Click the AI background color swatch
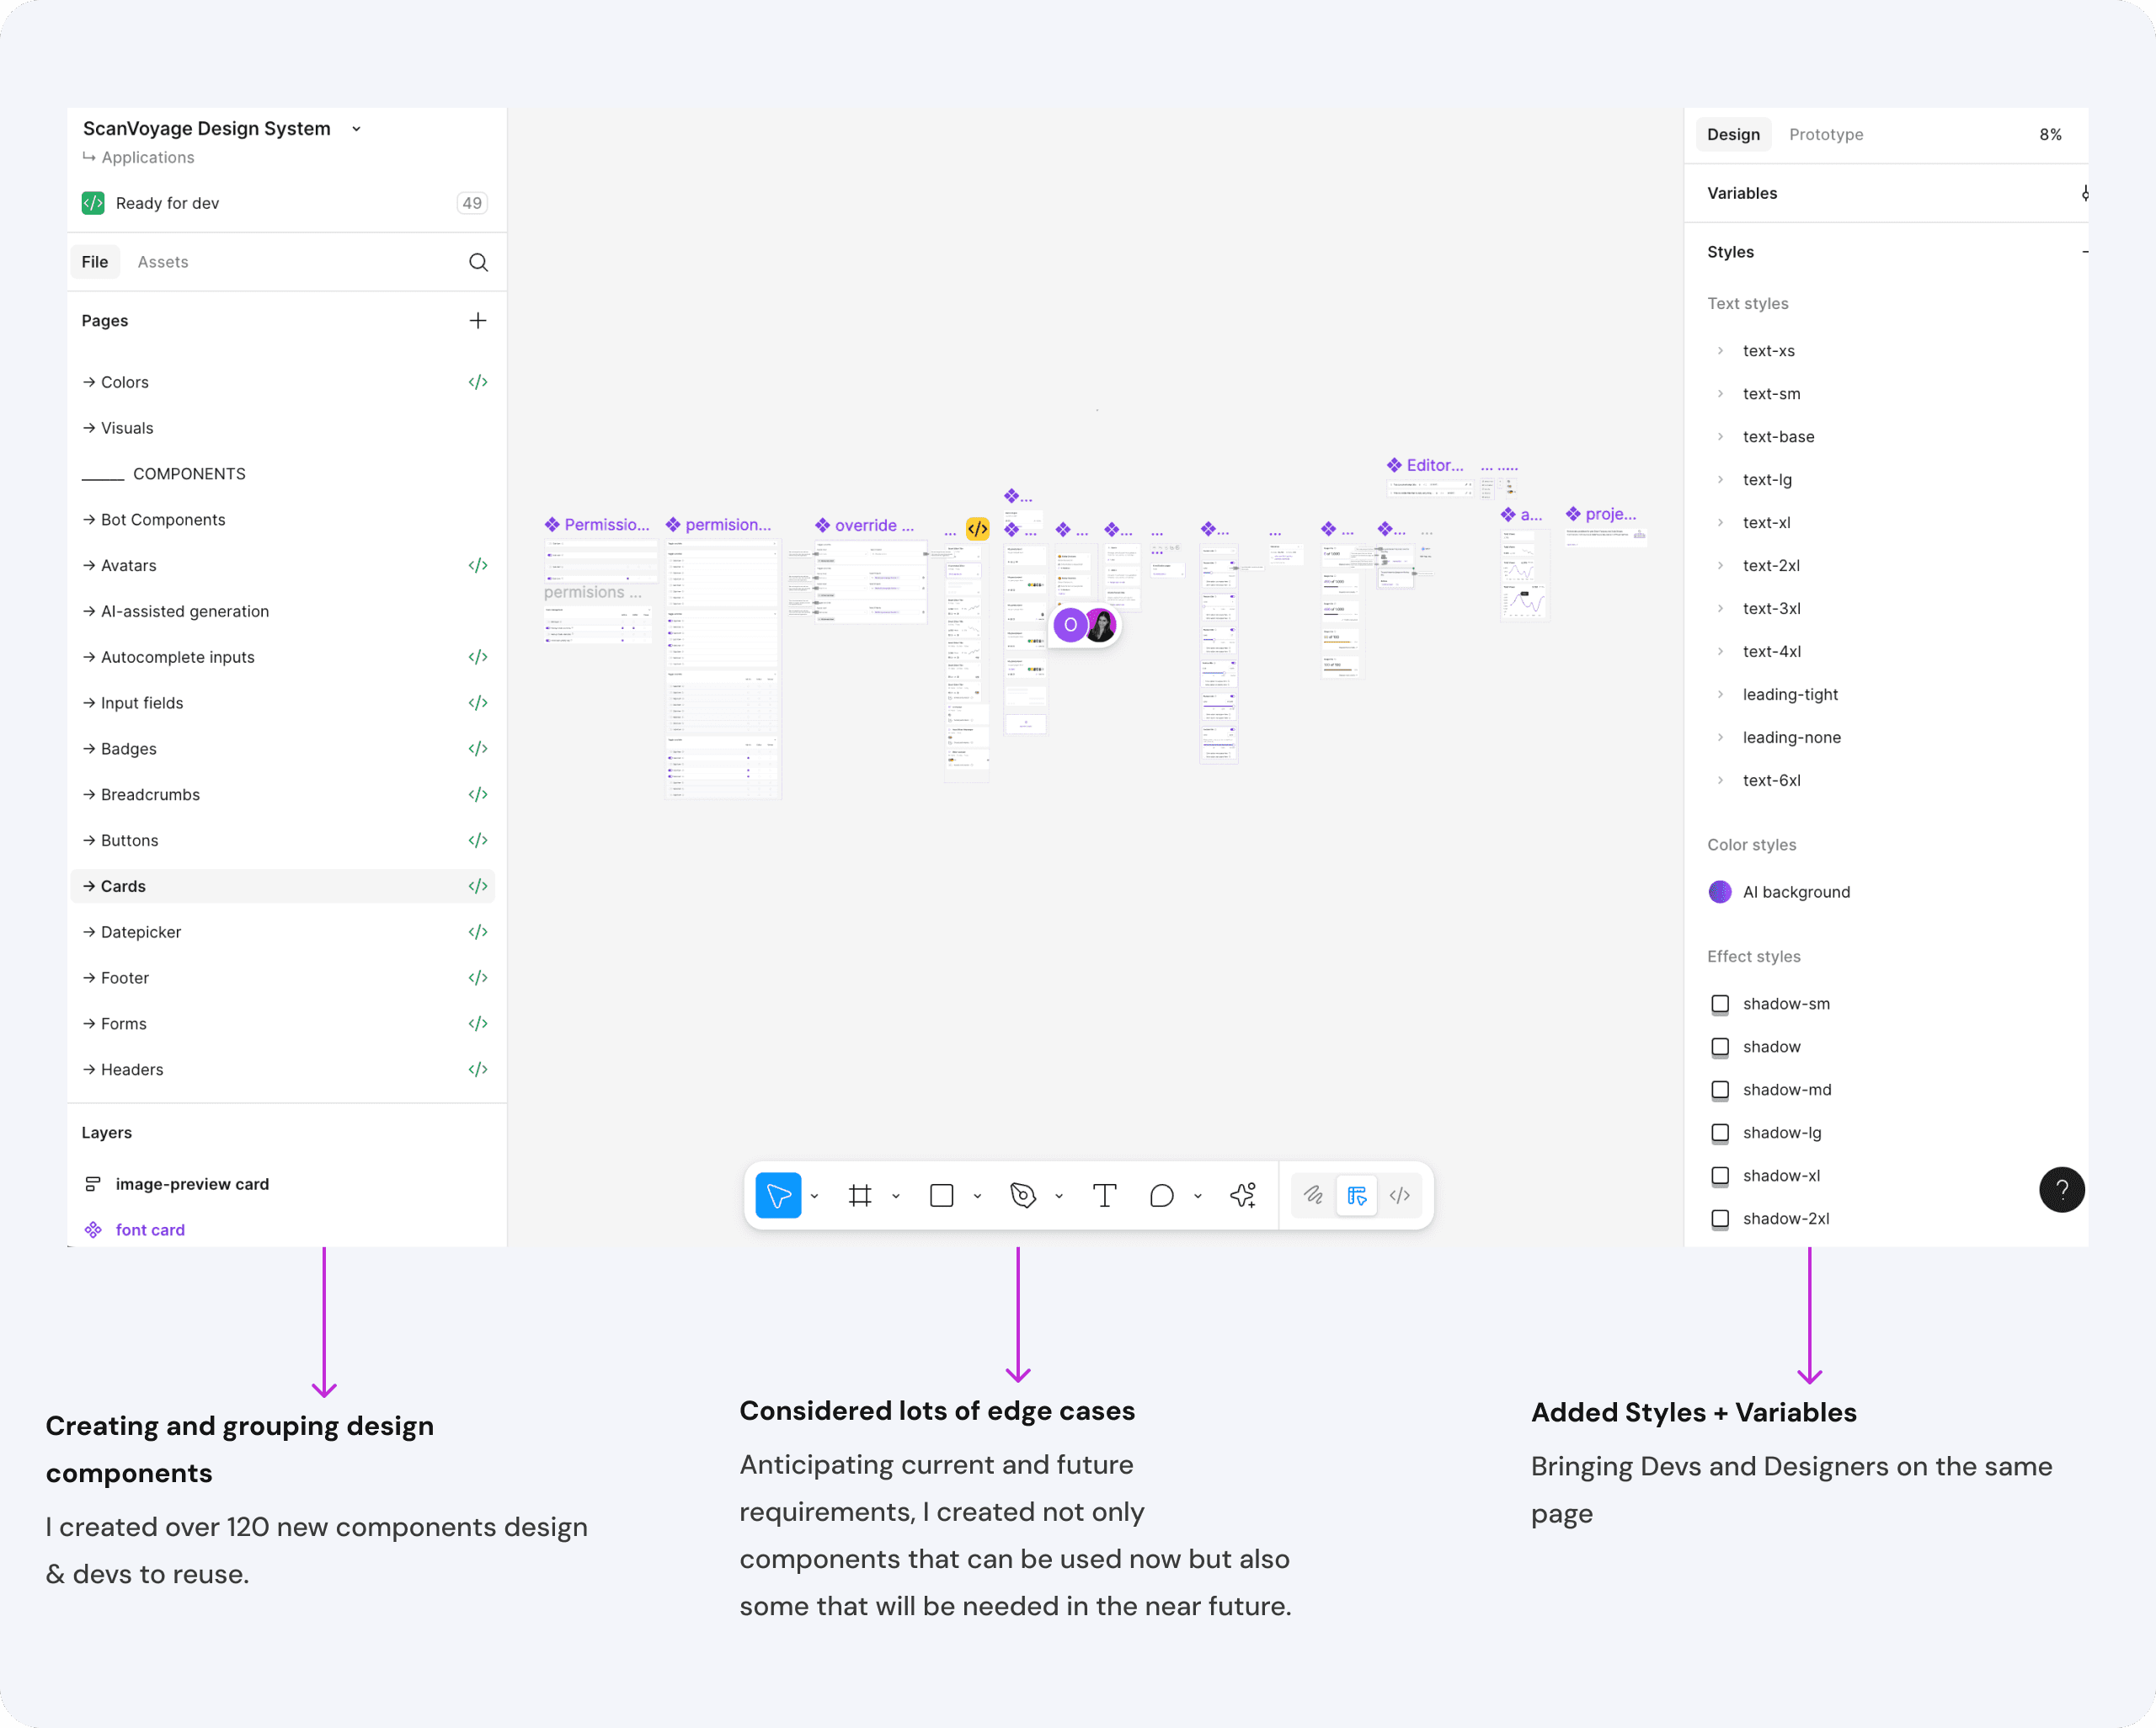The width and height of the screenshot is (2156, 1728). pos(1720,892)
